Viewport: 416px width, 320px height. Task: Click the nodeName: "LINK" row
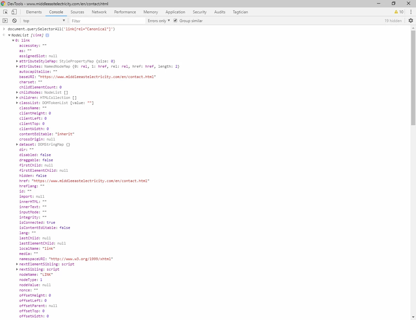click(36, 274)
